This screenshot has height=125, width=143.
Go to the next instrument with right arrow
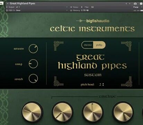click(x=130, y=4)
